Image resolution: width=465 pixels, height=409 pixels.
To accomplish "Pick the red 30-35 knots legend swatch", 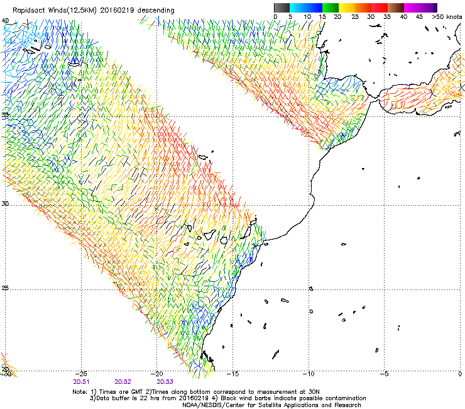I will (x=380, y=8).
